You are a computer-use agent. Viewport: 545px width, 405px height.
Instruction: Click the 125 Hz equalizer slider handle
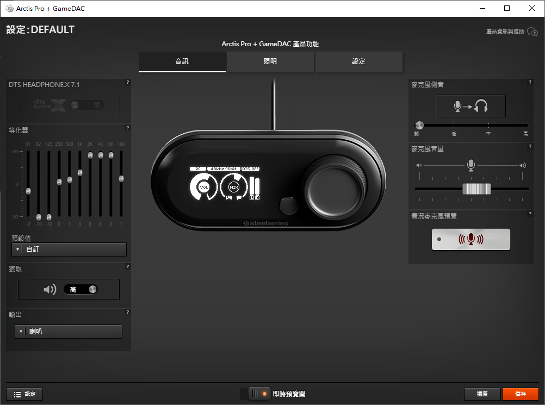(49, 217)
